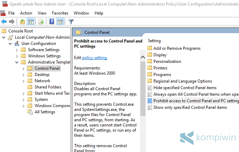Screen dimensions: 239x152
Task: Click the policy setting link
Action: click(x=95, y=58)
